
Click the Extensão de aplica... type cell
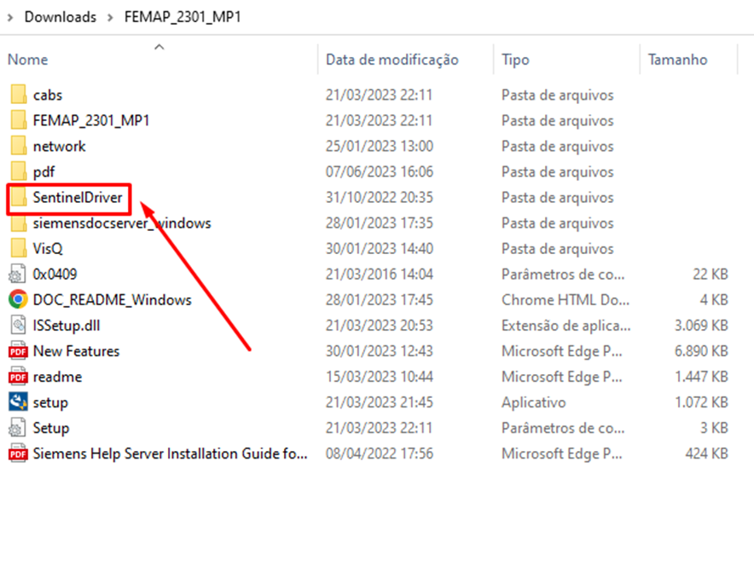(566, 326)
